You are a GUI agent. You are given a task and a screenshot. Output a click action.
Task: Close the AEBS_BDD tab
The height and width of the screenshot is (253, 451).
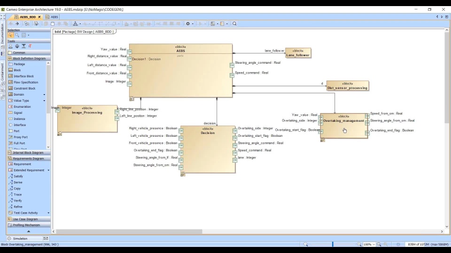click(39, 17)
